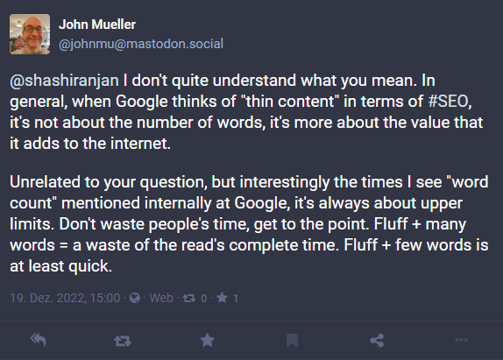Favourite the post with the star button
The height and width of the screenshot is (360, 503).
tap(207, 340)
